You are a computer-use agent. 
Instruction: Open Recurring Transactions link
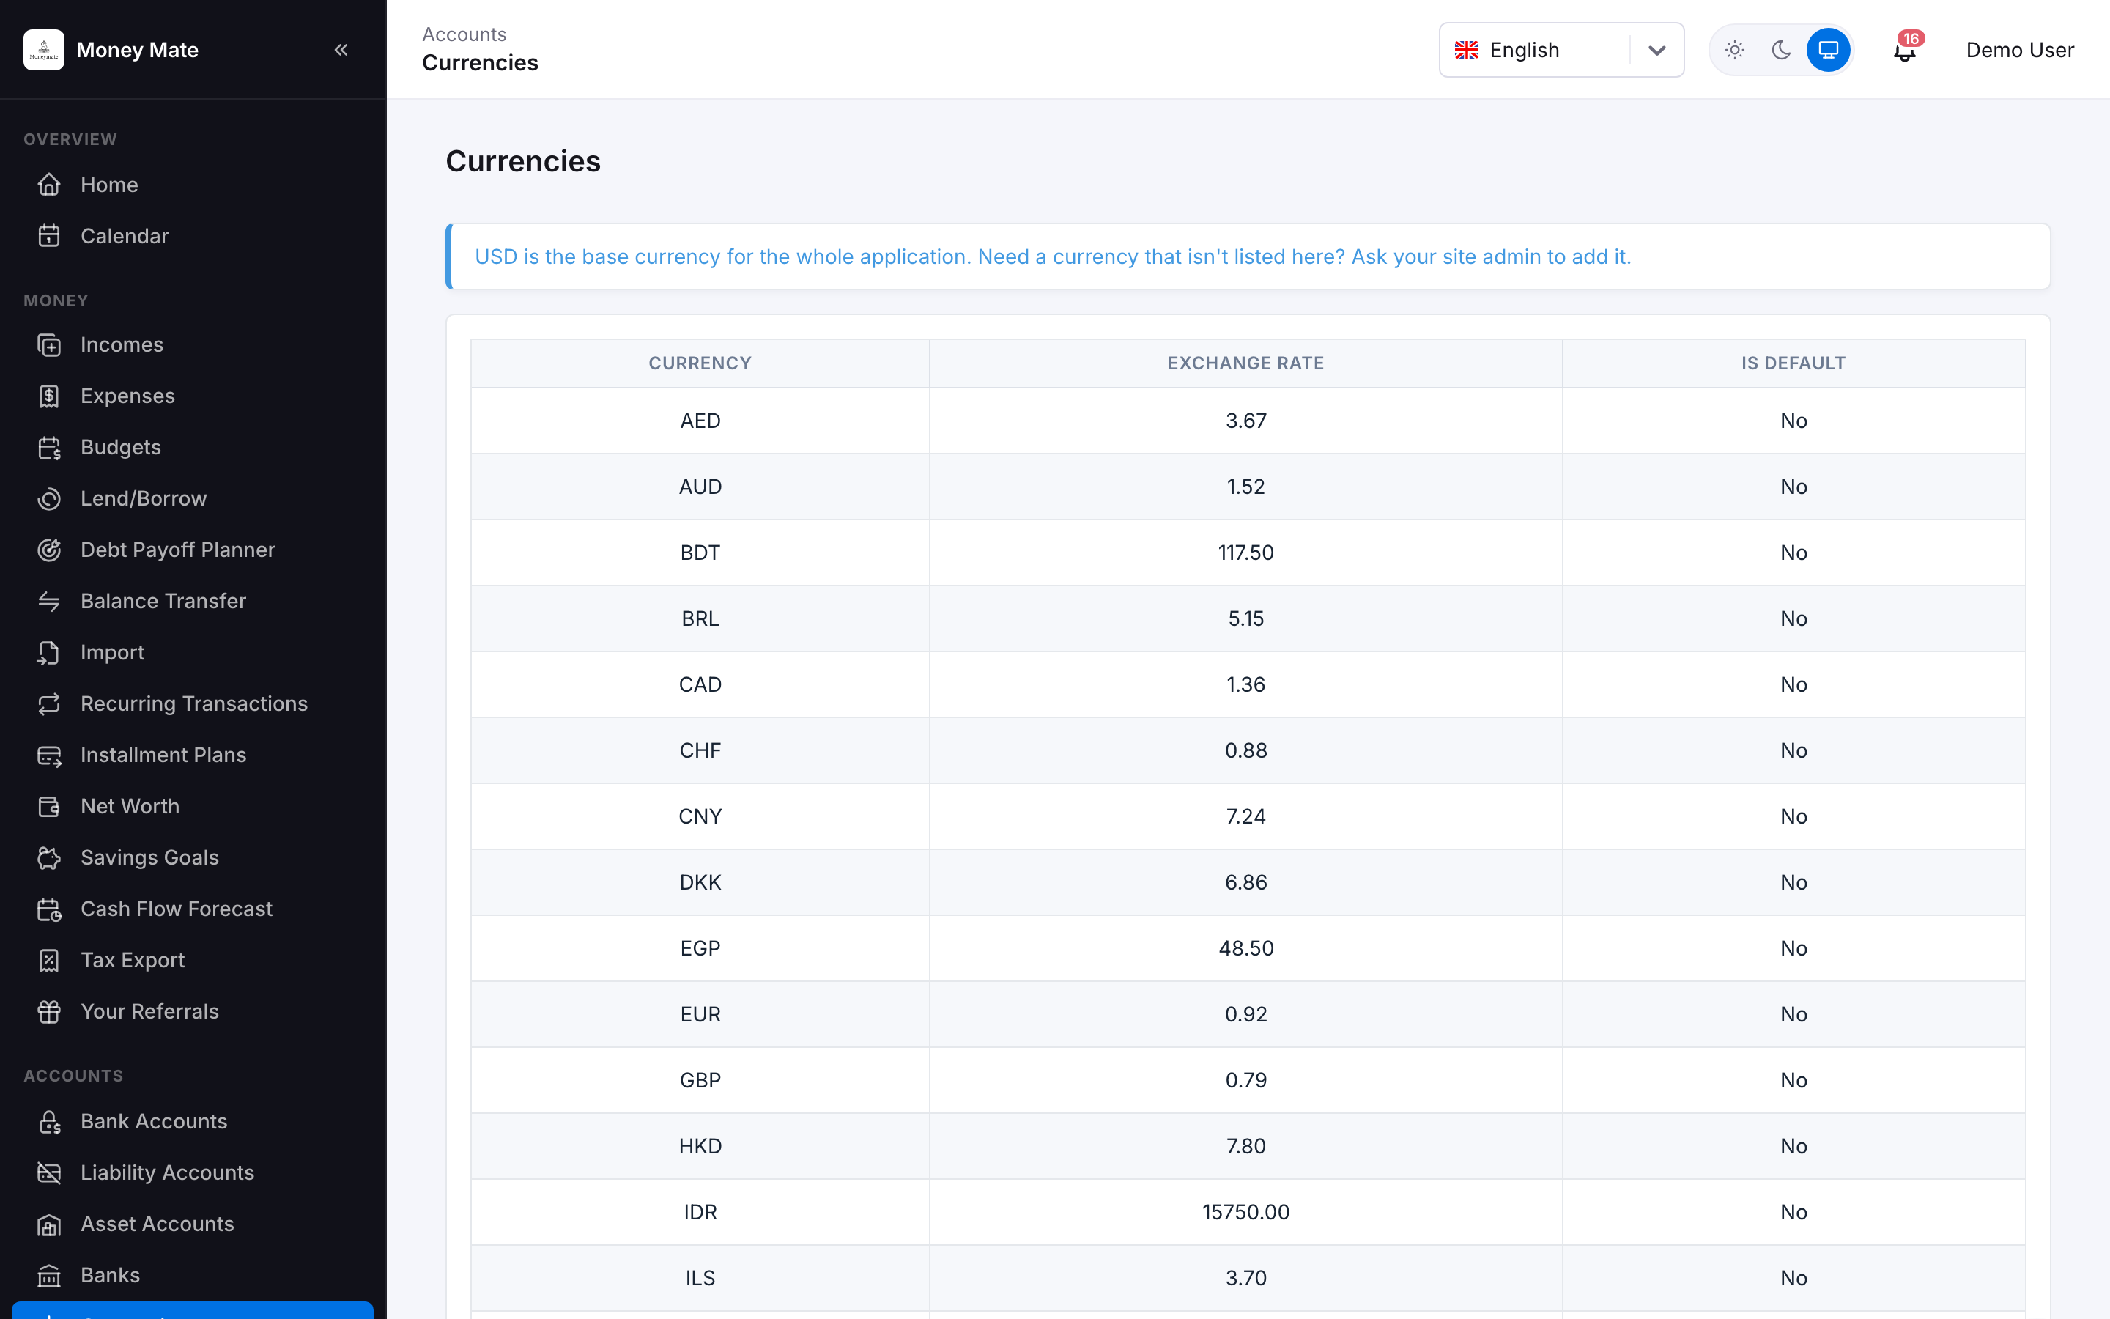click(193, 704)
